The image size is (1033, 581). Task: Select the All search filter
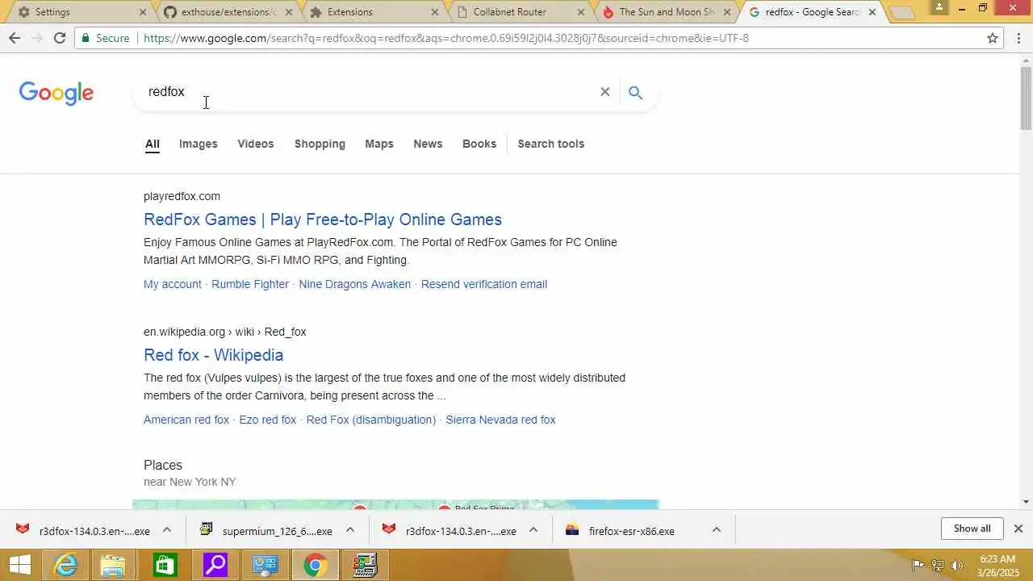[x=153, y=144]
